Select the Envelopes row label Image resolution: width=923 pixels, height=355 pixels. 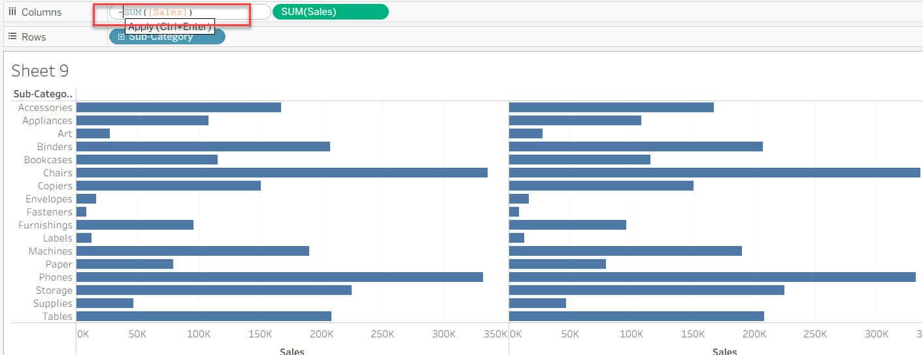pos(49,199)
